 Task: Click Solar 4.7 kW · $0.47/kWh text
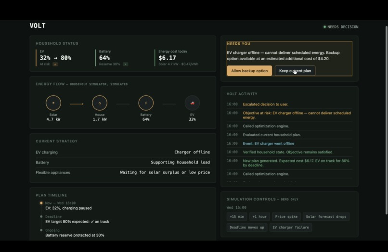pyautogui.click(x=178, y=64)
